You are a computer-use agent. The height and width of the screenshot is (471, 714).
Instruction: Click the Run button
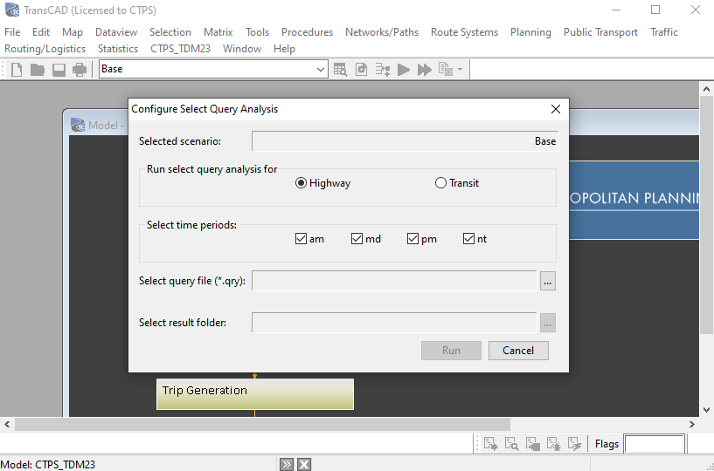click(451, 351)
